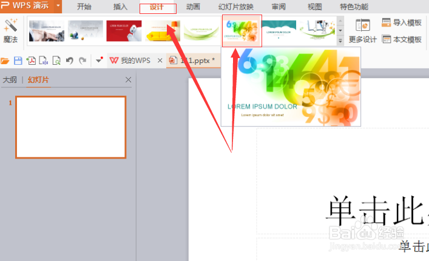Switch to the 动画 ribbon tab
429x261 pixels.
(193, 7)
